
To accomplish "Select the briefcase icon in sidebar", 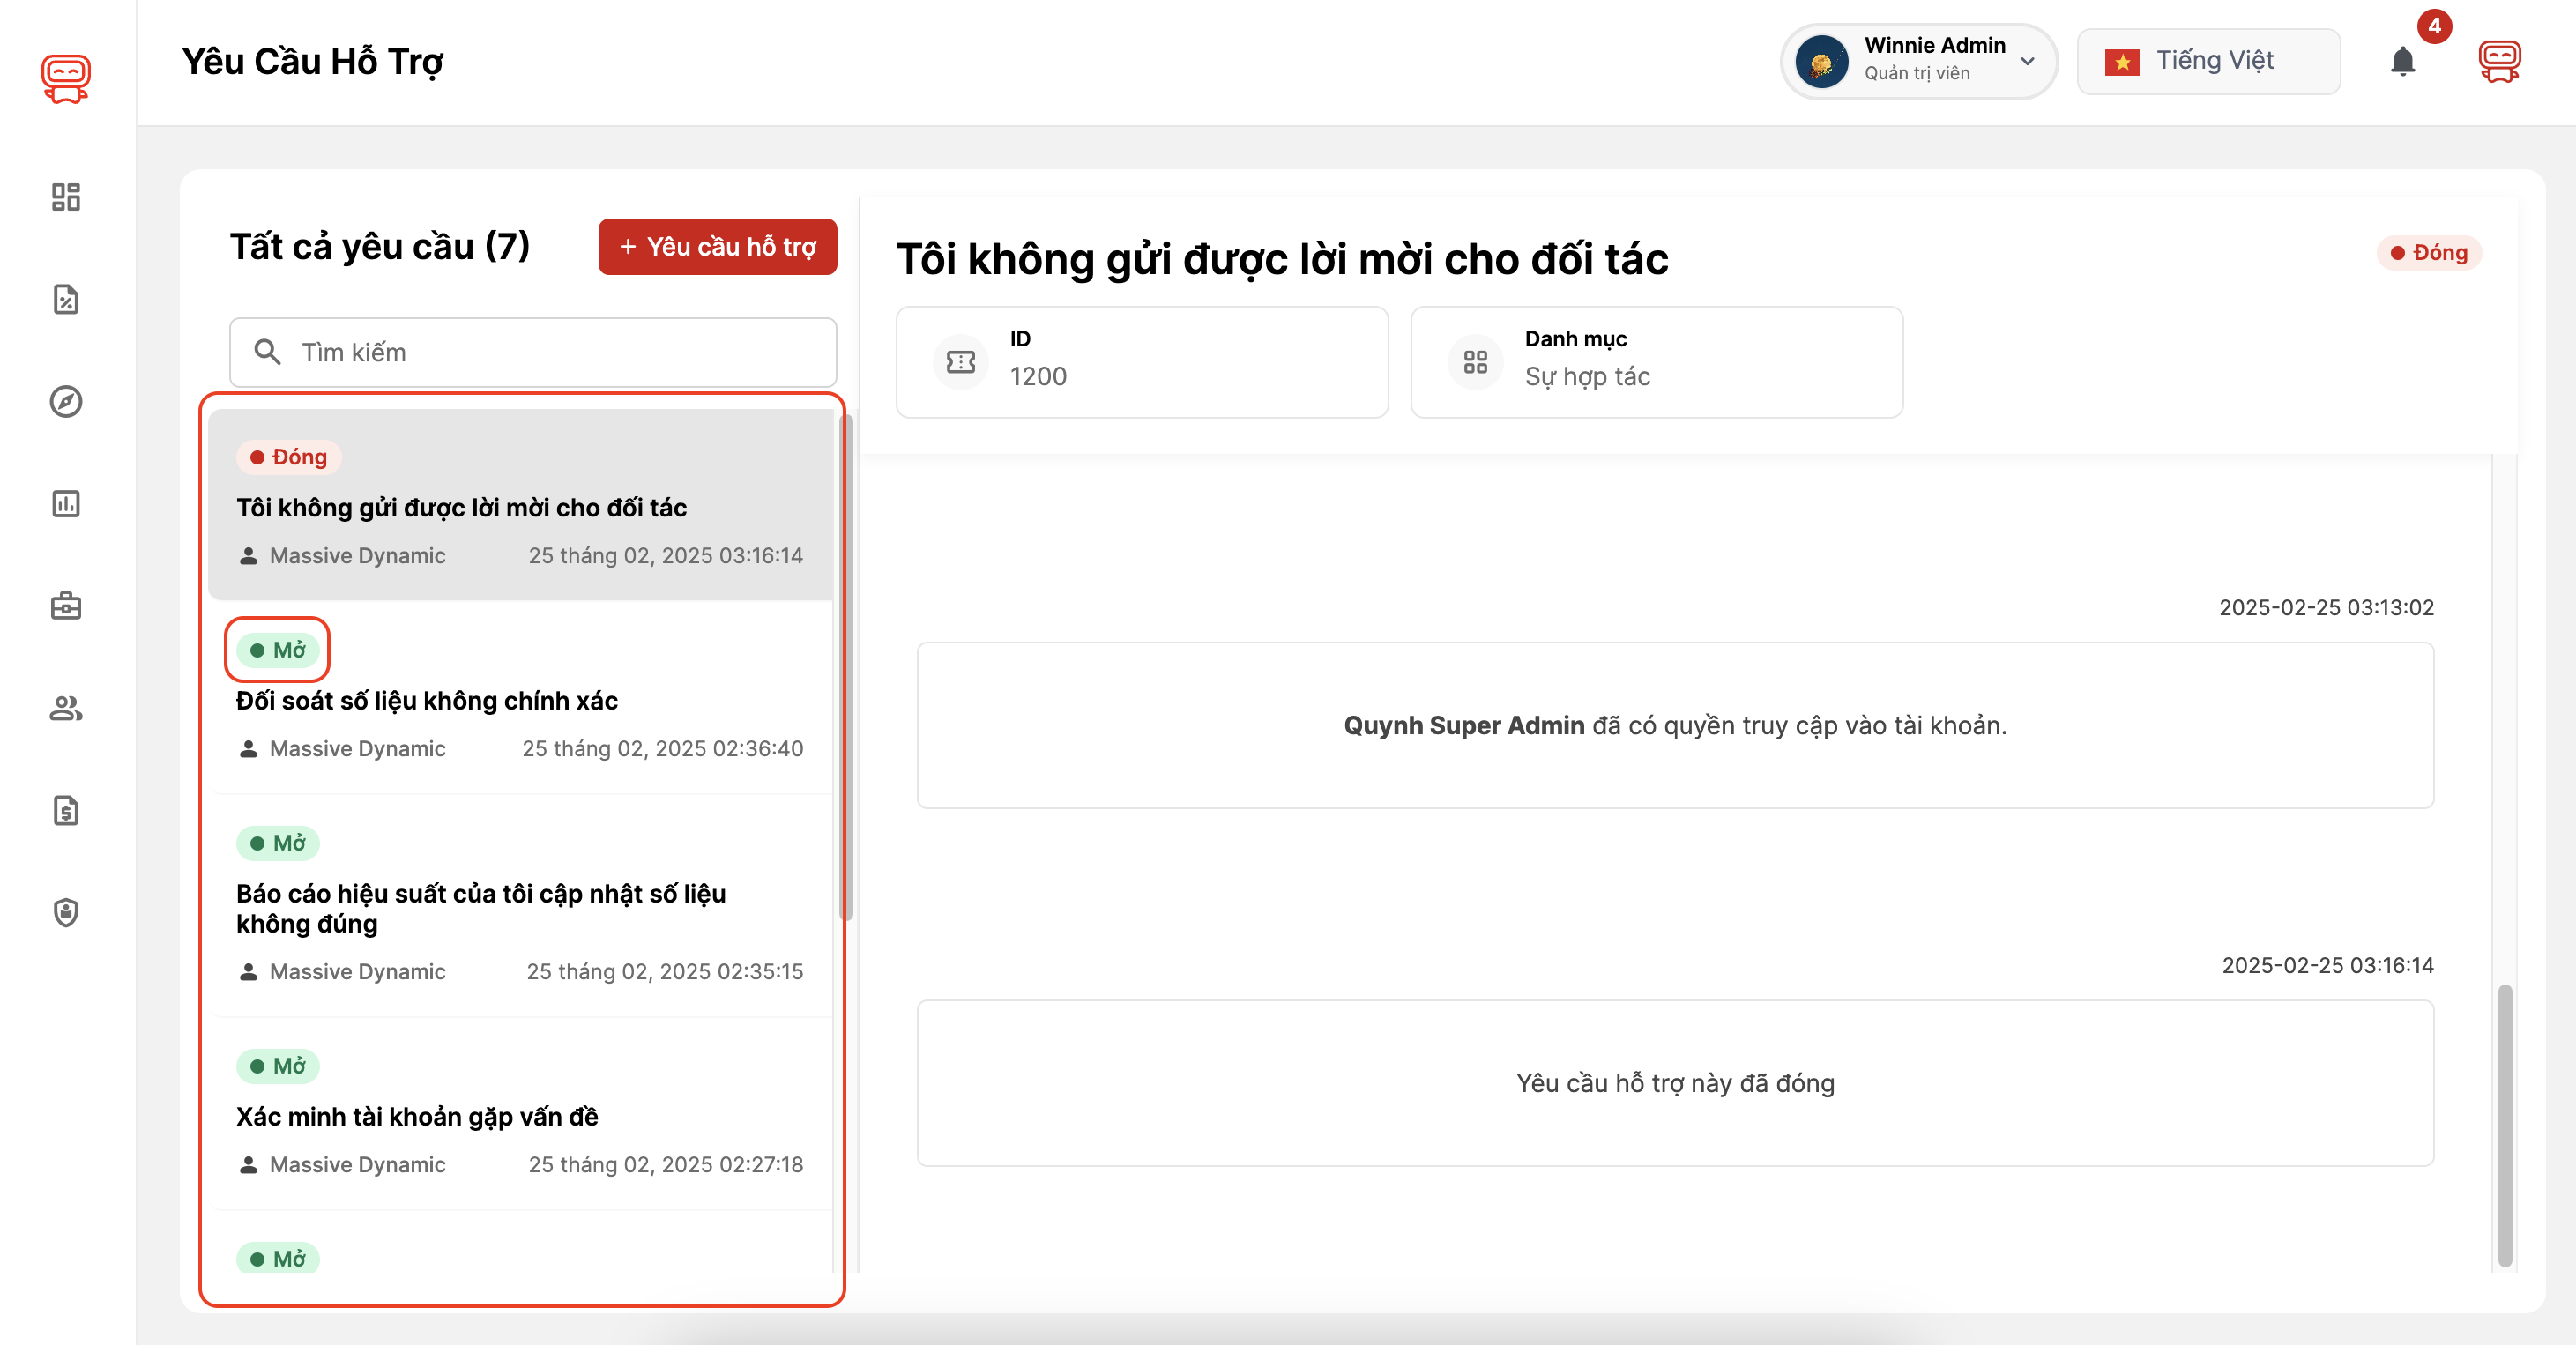I will (x=65, y=606).
